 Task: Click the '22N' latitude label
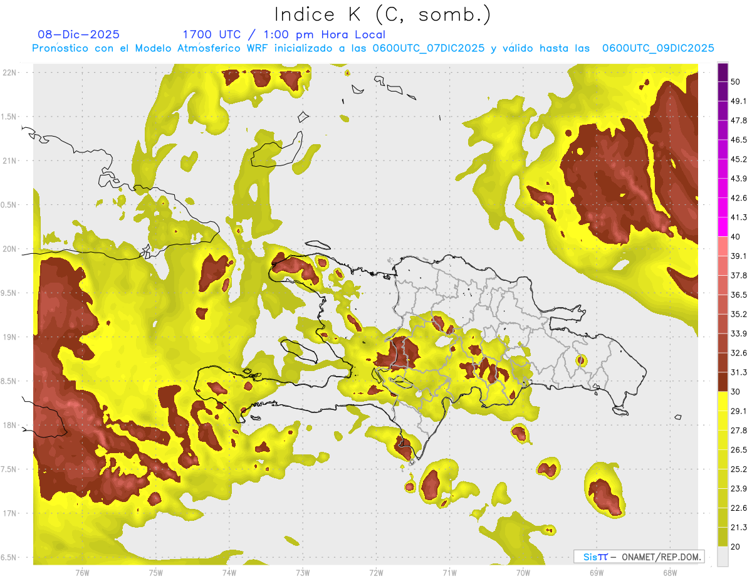click(x=11, y=72)
